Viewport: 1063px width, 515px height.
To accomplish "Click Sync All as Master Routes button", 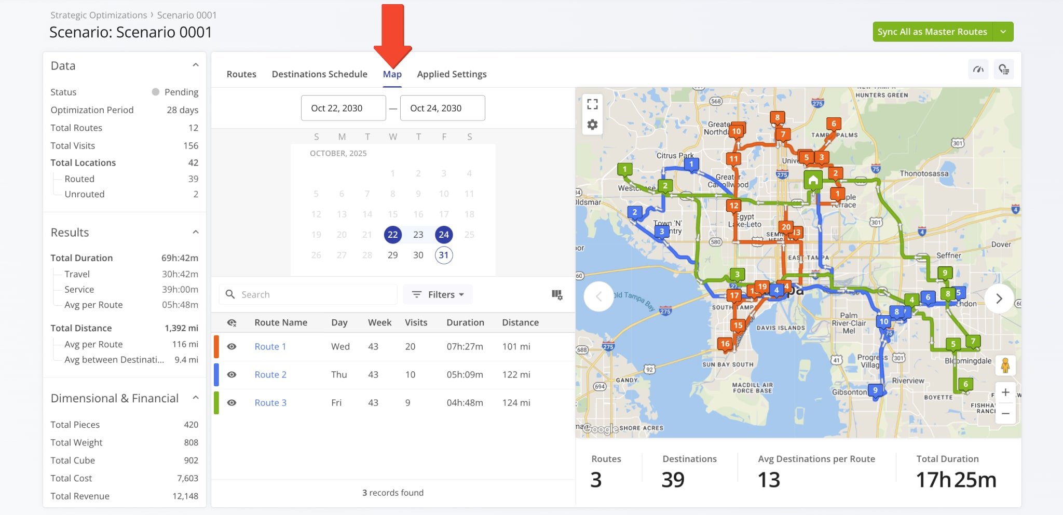I will coord(932,32).
